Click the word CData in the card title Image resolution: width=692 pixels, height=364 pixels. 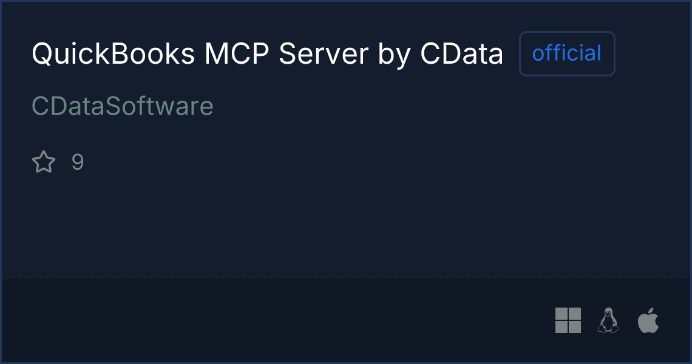[461, 54]
